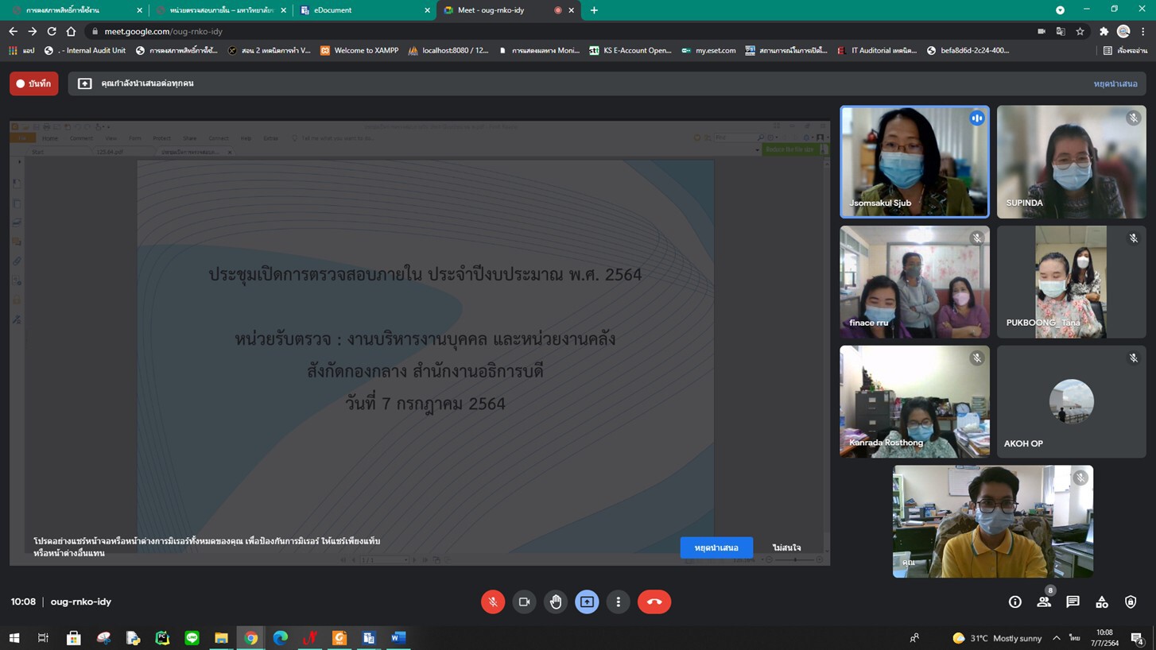Image resolution: width=1156 pixels, height=650 pixels.
Task: Select the SUPINDA video tile
Action: (x=1071, y=162)
